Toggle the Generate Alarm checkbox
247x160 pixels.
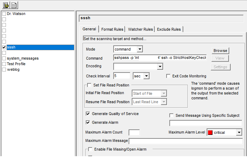click(88, 122)
